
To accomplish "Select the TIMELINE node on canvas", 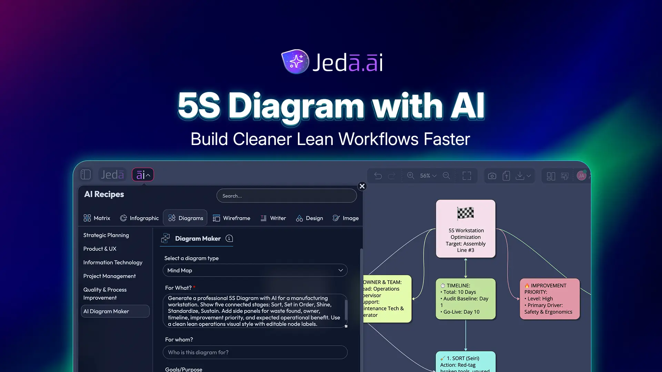I will tap(465, 299).
